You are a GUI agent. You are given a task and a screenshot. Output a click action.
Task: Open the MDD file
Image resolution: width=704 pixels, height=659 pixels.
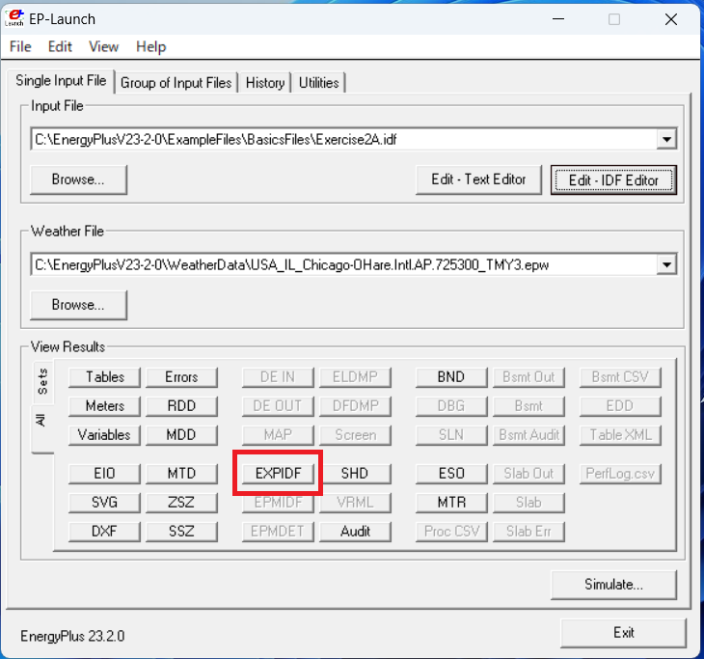(x=181, y=435)
